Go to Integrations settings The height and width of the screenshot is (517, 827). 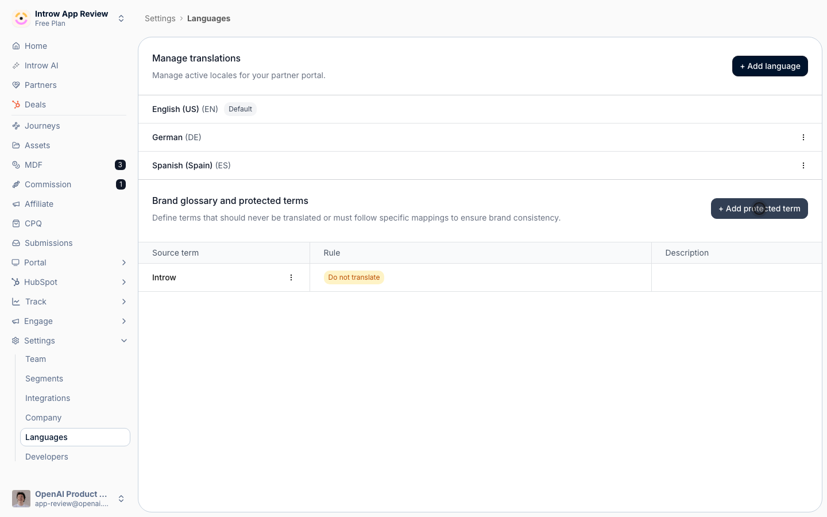pyautogui.click(x=48, y=398)
